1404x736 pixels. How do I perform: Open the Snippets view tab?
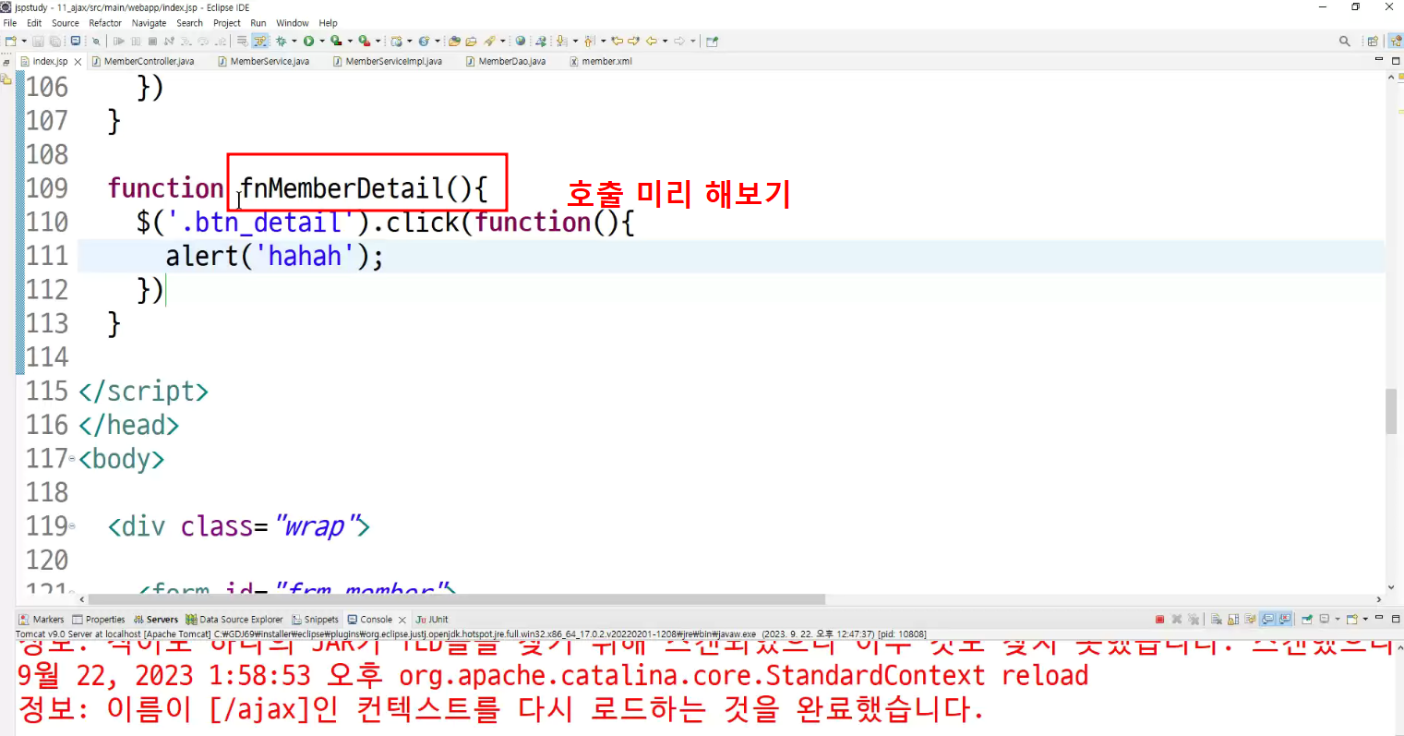[x=316, y=620]
